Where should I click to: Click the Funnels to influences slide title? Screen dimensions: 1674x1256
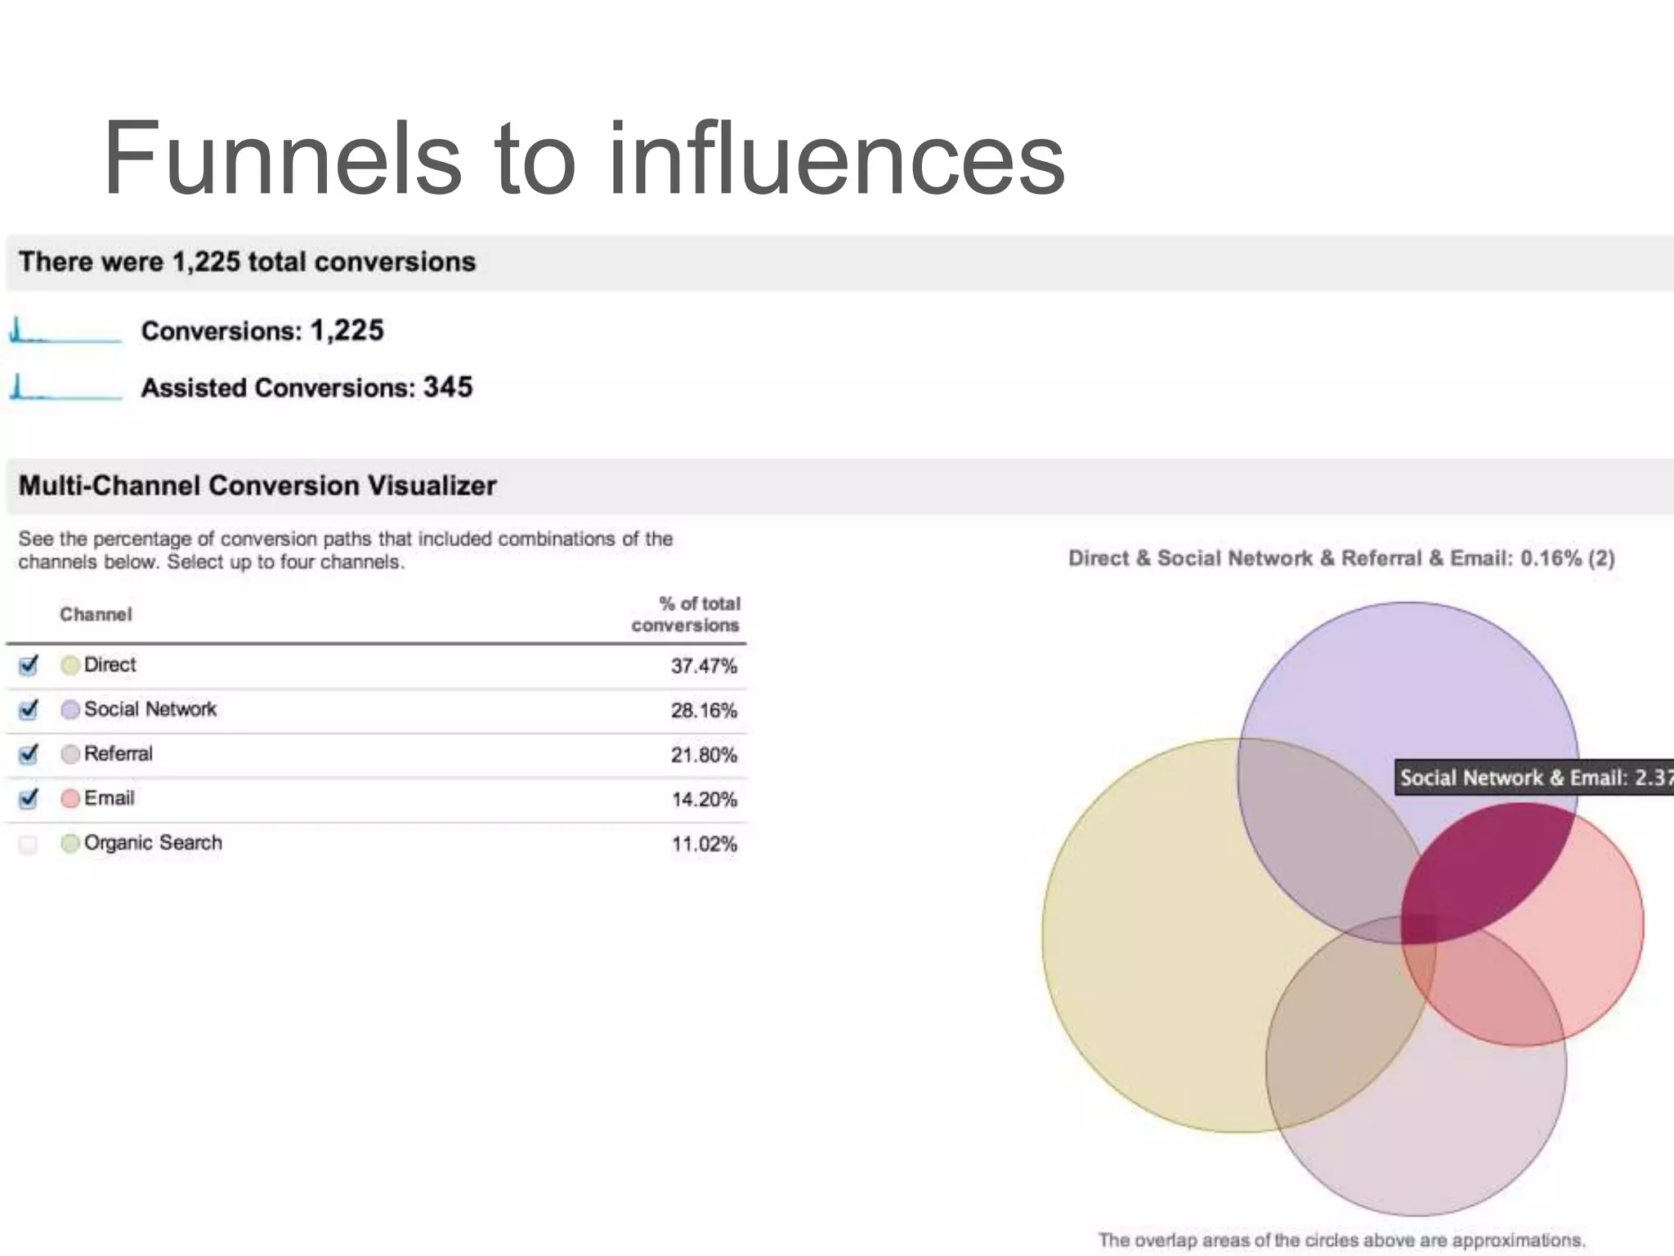click(584, 158)
